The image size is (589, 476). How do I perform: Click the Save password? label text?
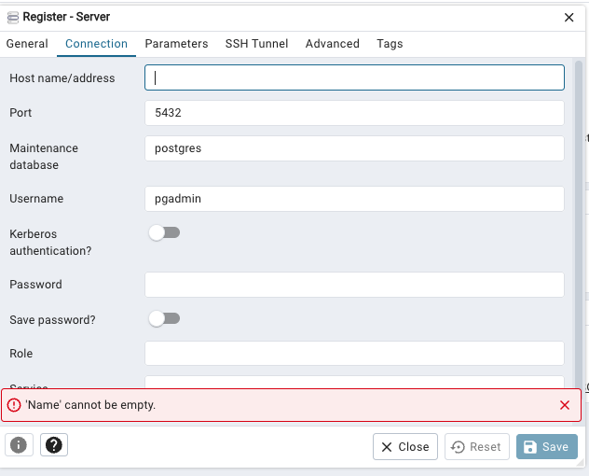(52, 320)
